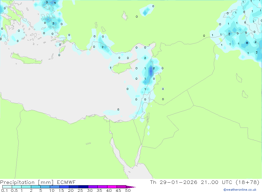This screenshot has width=262, height=192.
Task: Click the "30" legend scale label
Action: click(90, 190)
